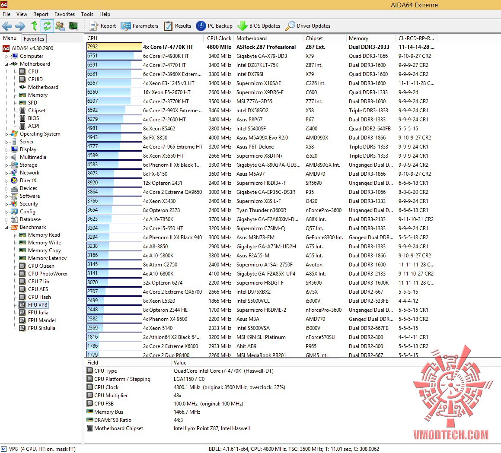The height and width of the screenshot is (453, 501).
Task: Expand the Storage tree node
Action: [x=6, y=165]
